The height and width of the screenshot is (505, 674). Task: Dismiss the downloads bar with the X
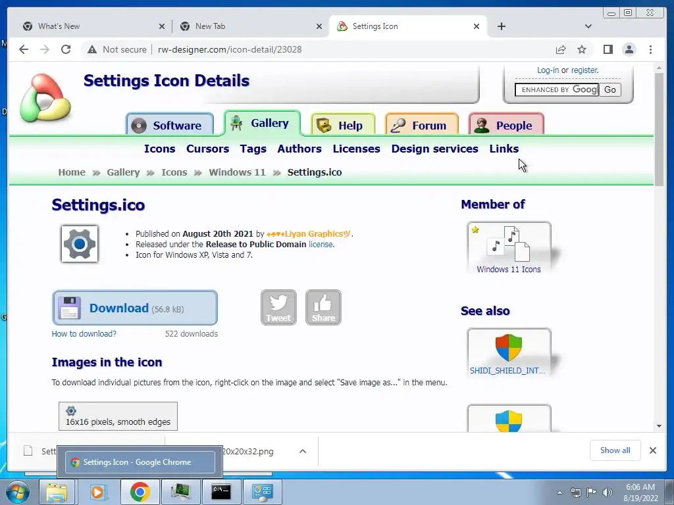coord(652,450)
